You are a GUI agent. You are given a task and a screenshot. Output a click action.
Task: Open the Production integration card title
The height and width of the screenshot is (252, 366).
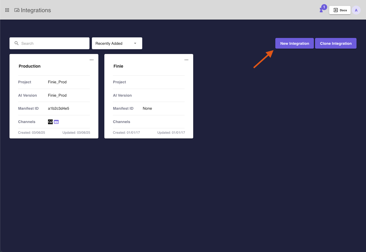[30, 66]
